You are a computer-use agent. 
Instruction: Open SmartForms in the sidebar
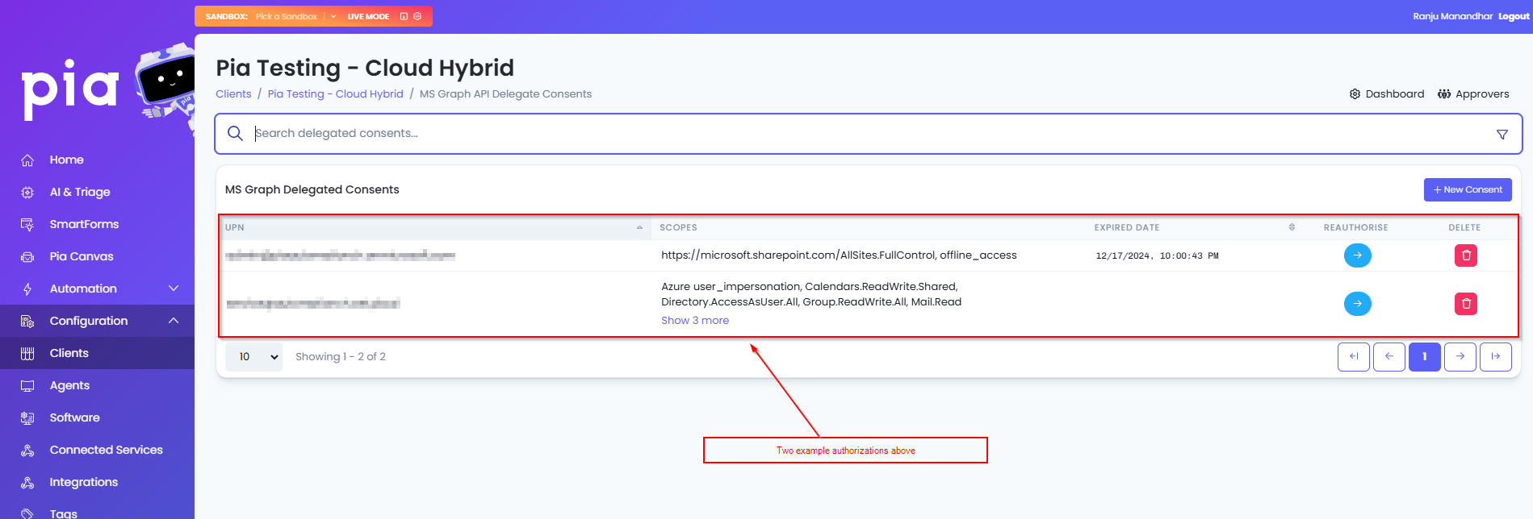pyautogui.click(x=84, y=224)
